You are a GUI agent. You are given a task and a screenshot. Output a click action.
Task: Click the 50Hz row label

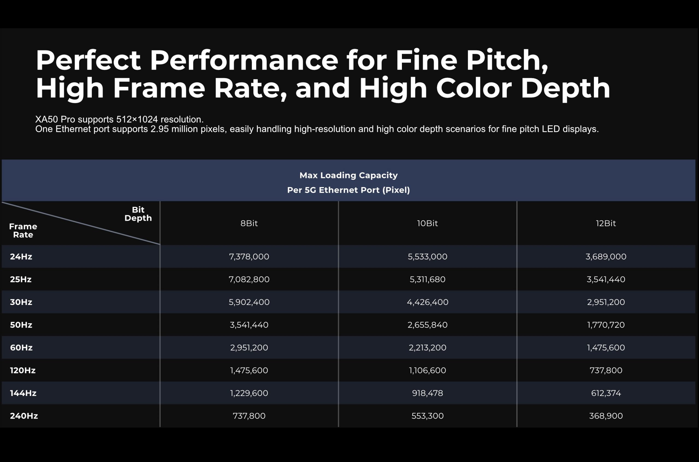(x=21, y=325)
